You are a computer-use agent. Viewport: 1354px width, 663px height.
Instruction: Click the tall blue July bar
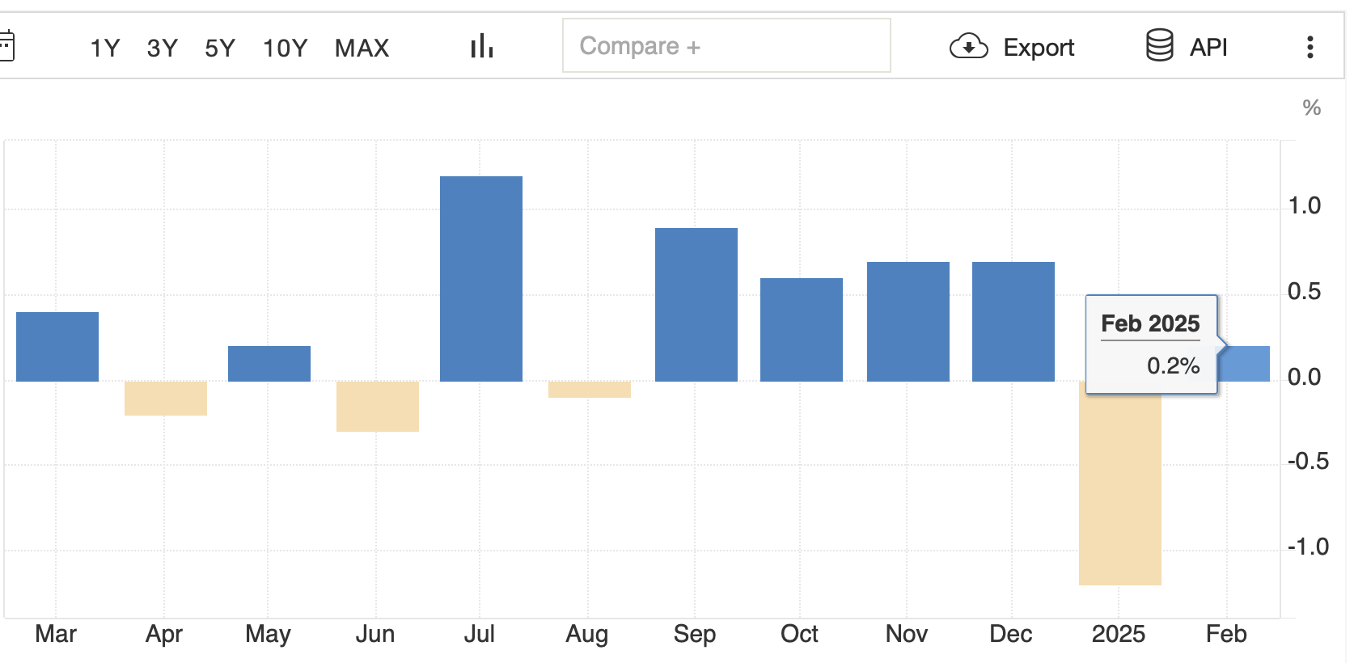tap(481, 279)
